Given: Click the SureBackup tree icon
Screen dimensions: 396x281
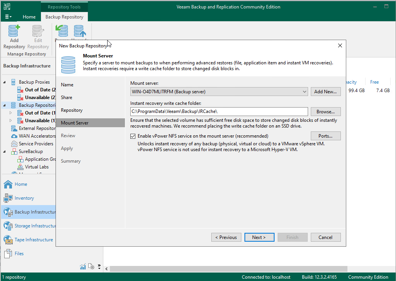Looking at the screenshot, I should [x=13, y=151].
